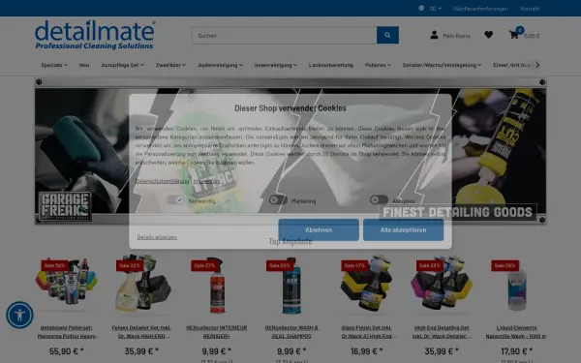Click the detailmate logo
581x363 pixels.
95,35
